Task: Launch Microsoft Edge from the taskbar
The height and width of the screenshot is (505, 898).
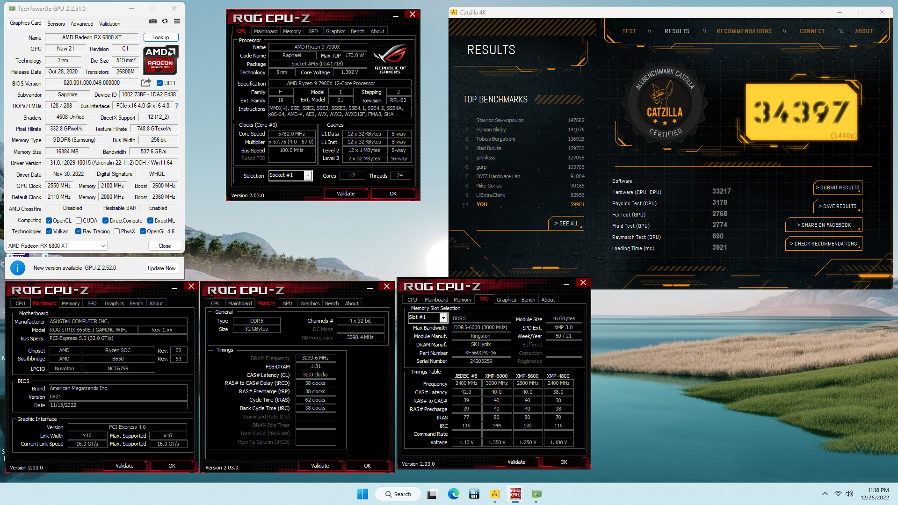Action: click(x=453, y=494)
